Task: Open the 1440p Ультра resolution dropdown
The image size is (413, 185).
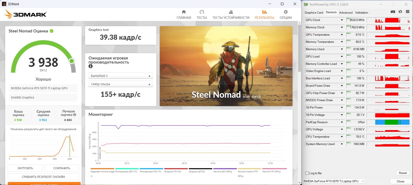Action: (x=121, y=84)
